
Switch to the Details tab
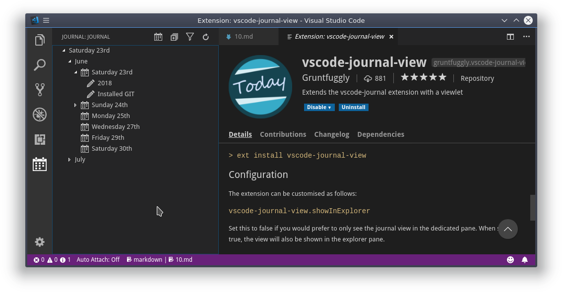[240, 134]
